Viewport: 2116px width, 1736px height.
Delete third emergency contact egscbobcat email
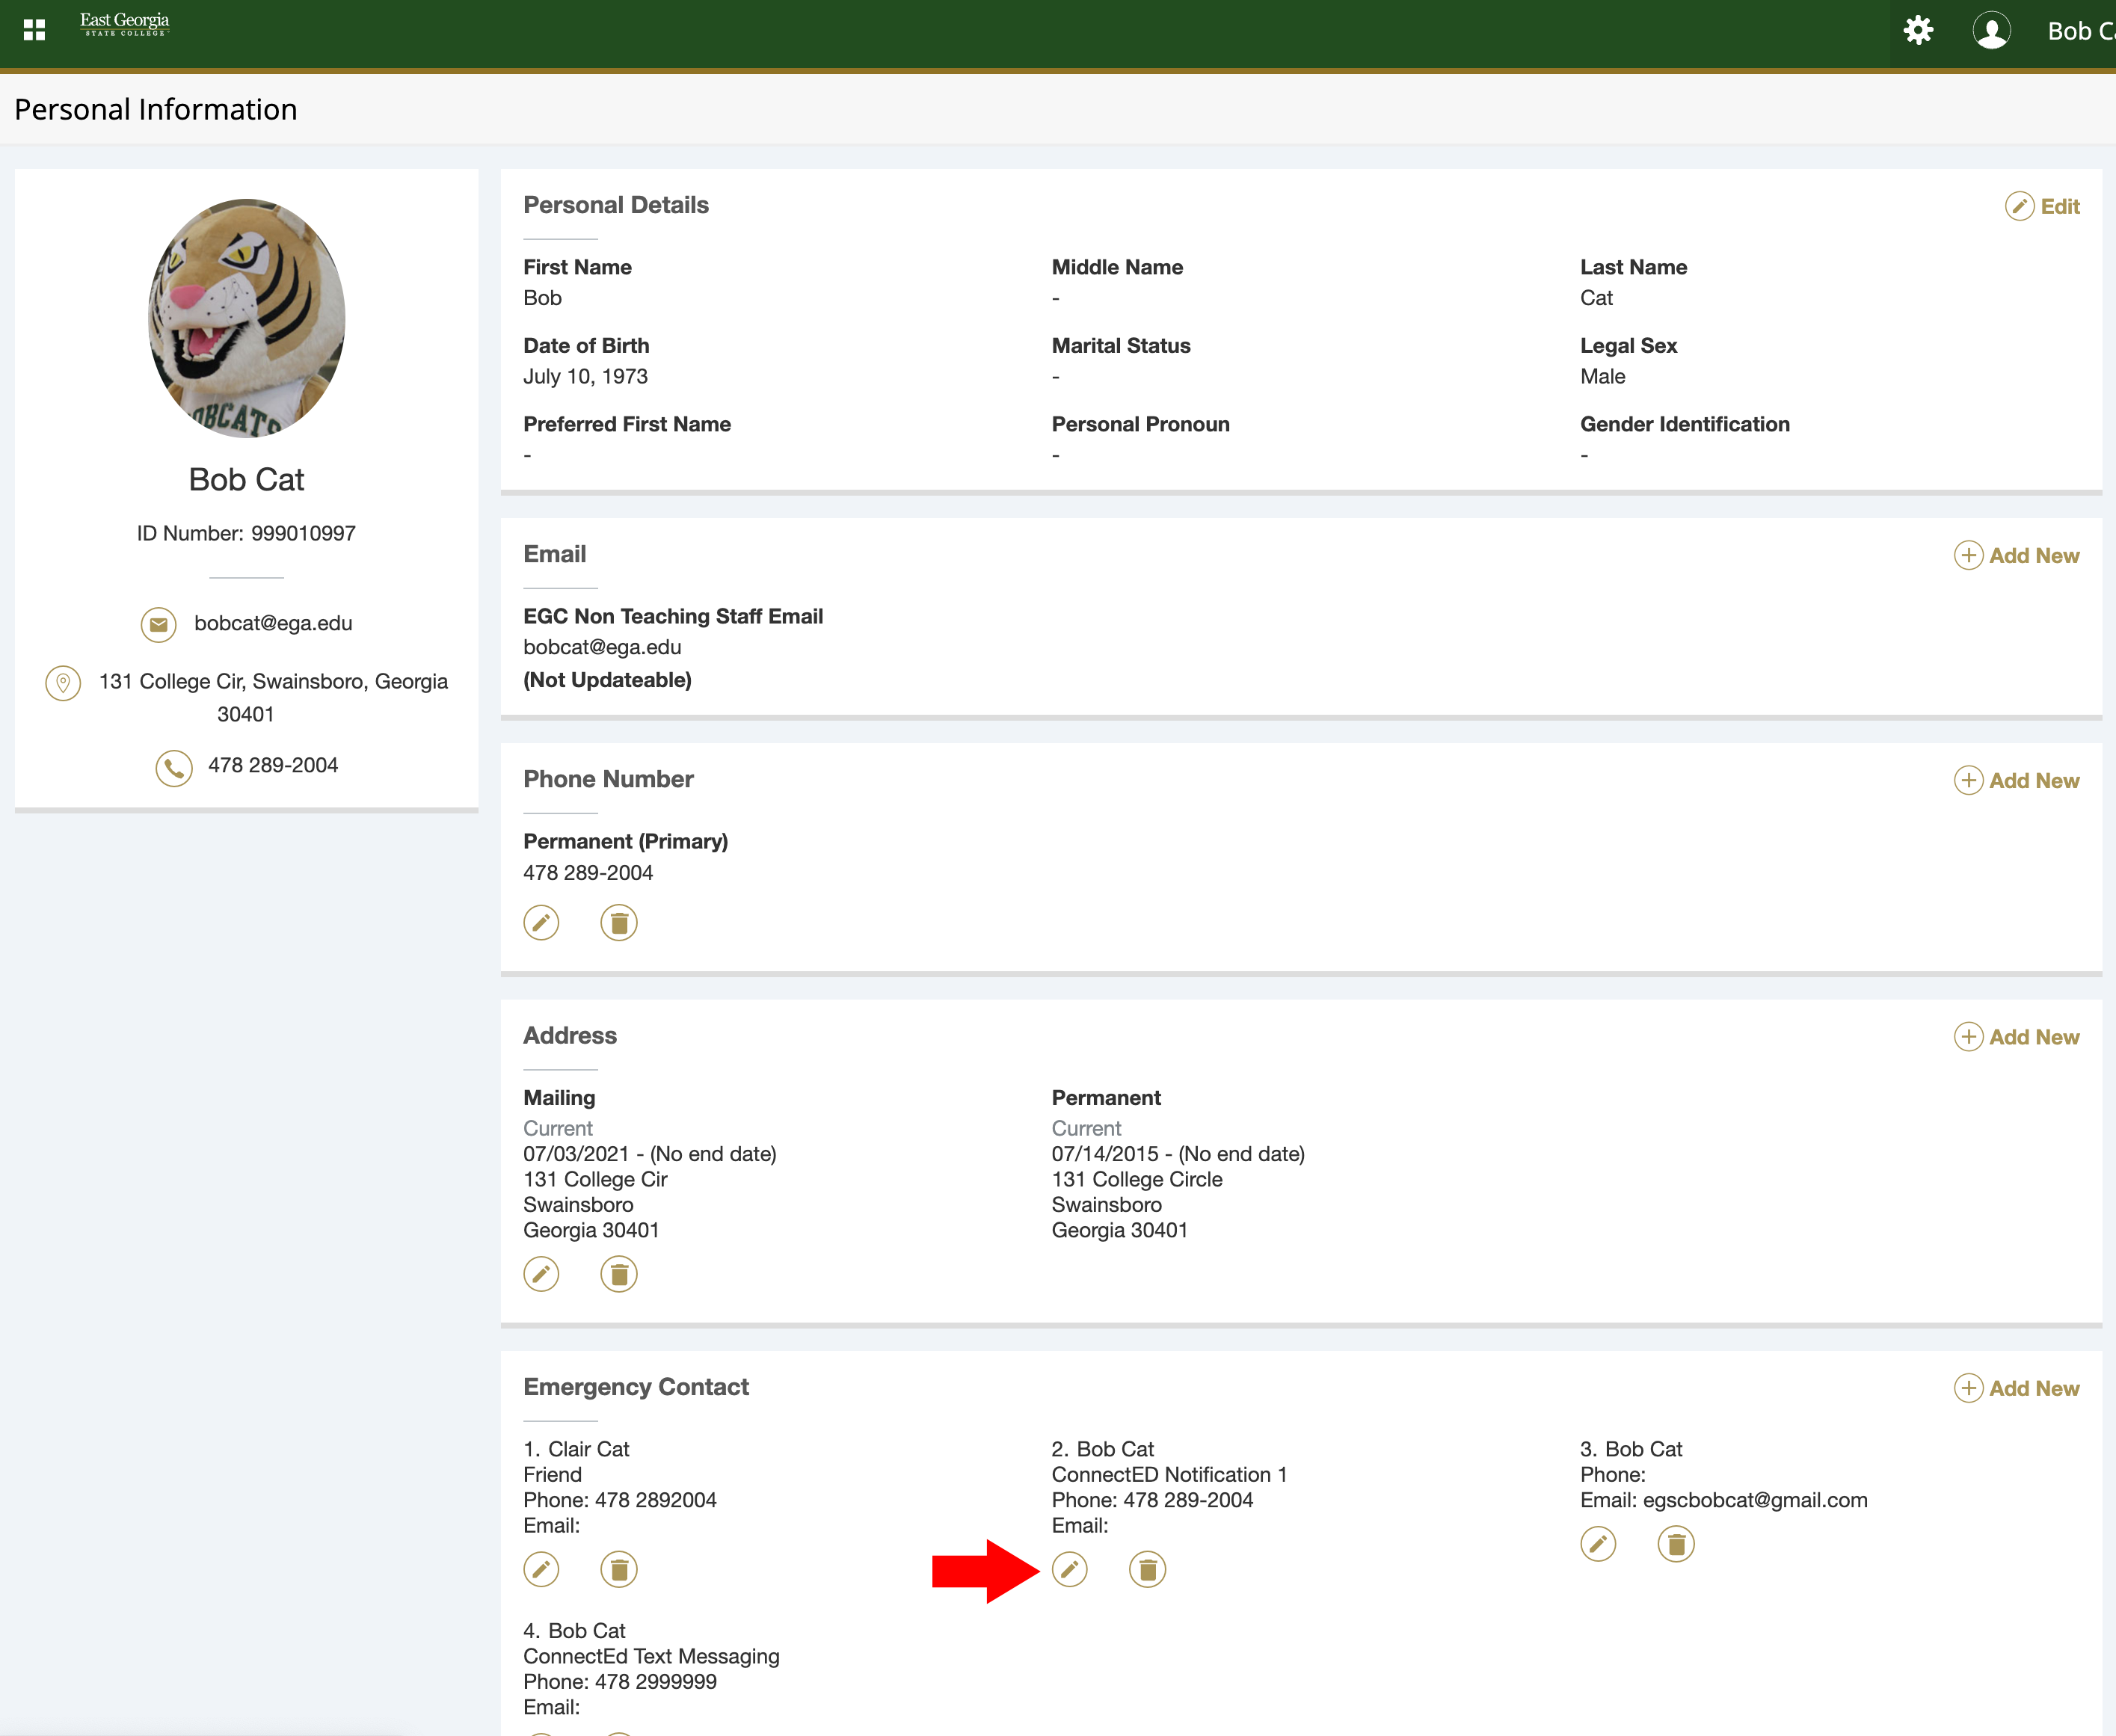[1675, 1543]
